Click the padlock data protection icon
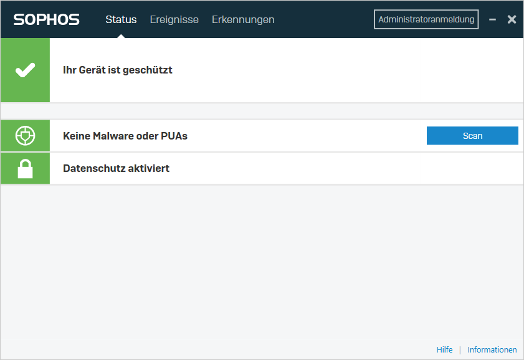Screen dimensions: 524x360 tap(25, 168)
